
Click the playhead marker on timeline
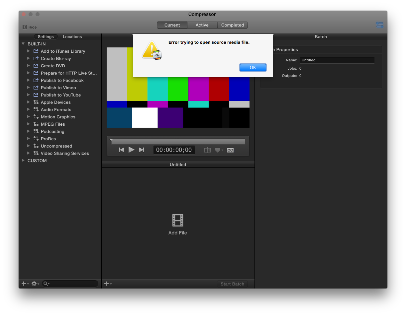[x=111, y=141]
